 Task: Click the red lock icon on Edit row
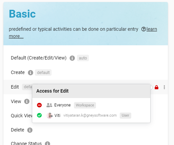(x=156, y=87)
